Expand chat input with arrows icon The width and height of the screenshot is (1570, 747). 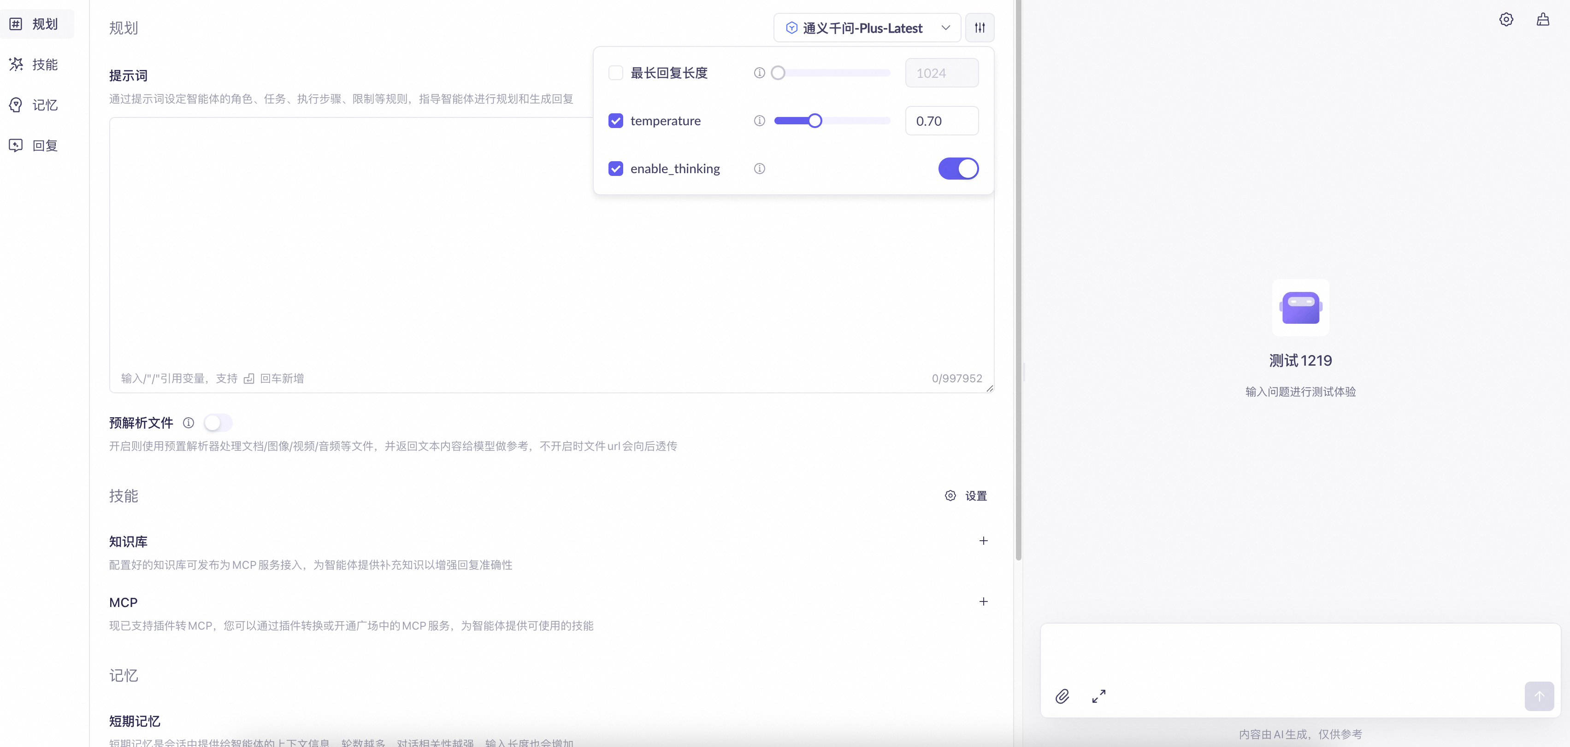coord(1099,696)
